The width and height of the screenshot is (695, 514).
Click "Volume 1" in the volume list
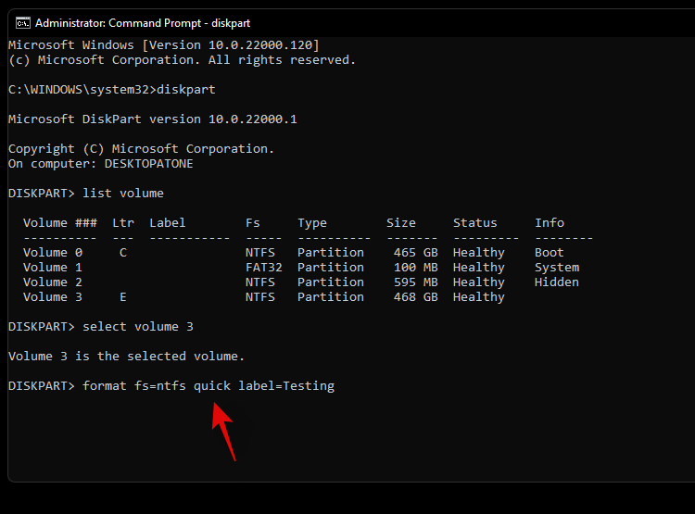53,268
